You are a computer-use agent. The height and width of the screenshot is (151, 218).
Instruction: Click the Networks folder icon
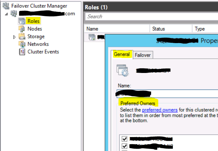(x=22, y=44)
